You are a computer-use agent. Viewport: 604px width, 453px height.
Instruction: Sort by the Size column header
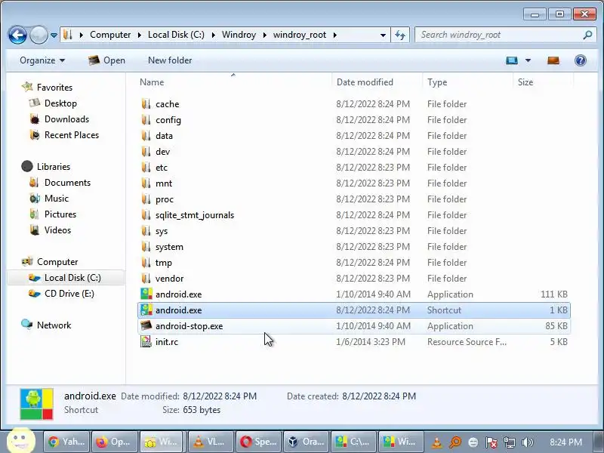click(525, 82)
